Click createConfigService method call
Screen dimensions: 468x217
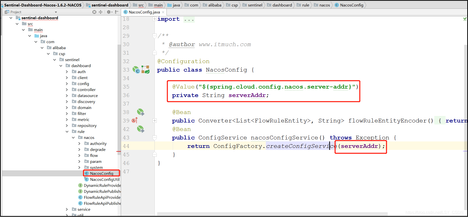pos(301,146)
